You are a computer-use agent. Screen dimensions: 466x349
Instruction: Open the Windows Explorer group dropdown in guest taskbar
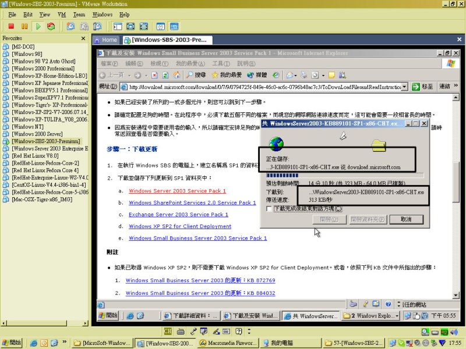pyautogui.click(x=397, y=316)
